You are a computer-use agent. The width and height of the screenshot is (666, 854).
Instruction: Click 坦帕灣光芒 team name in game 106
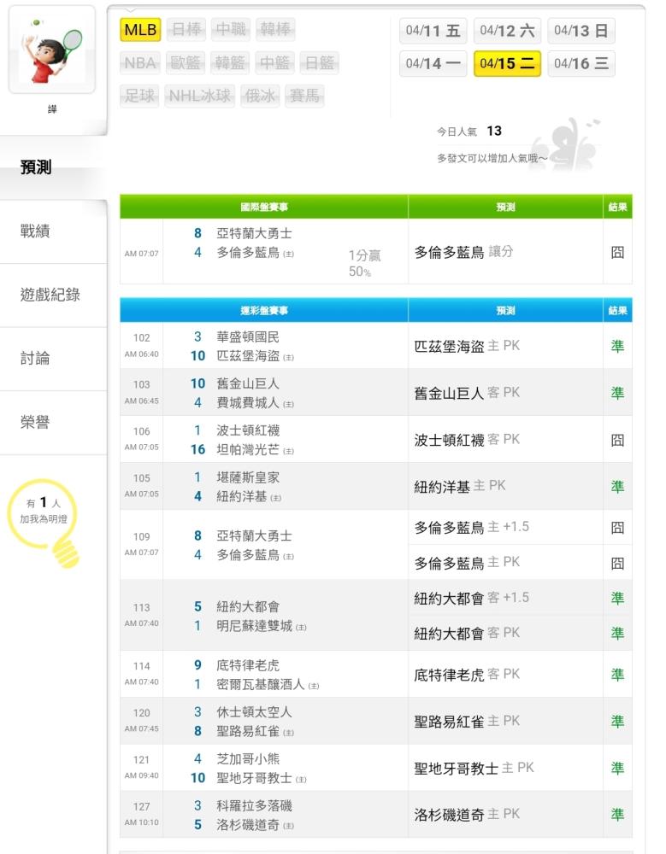(248, 449)
